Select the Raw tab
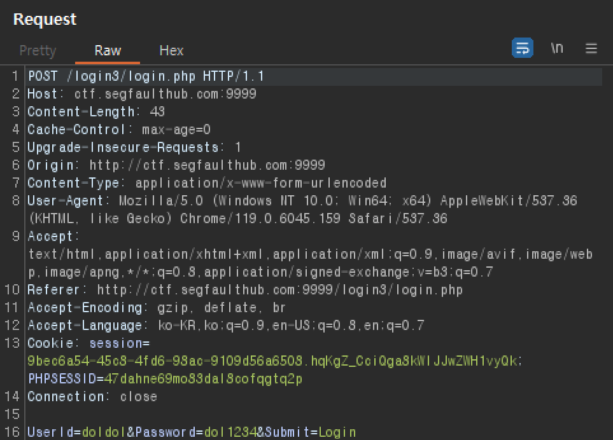The width and height of the screenshot is (613, 440). pyautogui.click(x=108, y=50)
